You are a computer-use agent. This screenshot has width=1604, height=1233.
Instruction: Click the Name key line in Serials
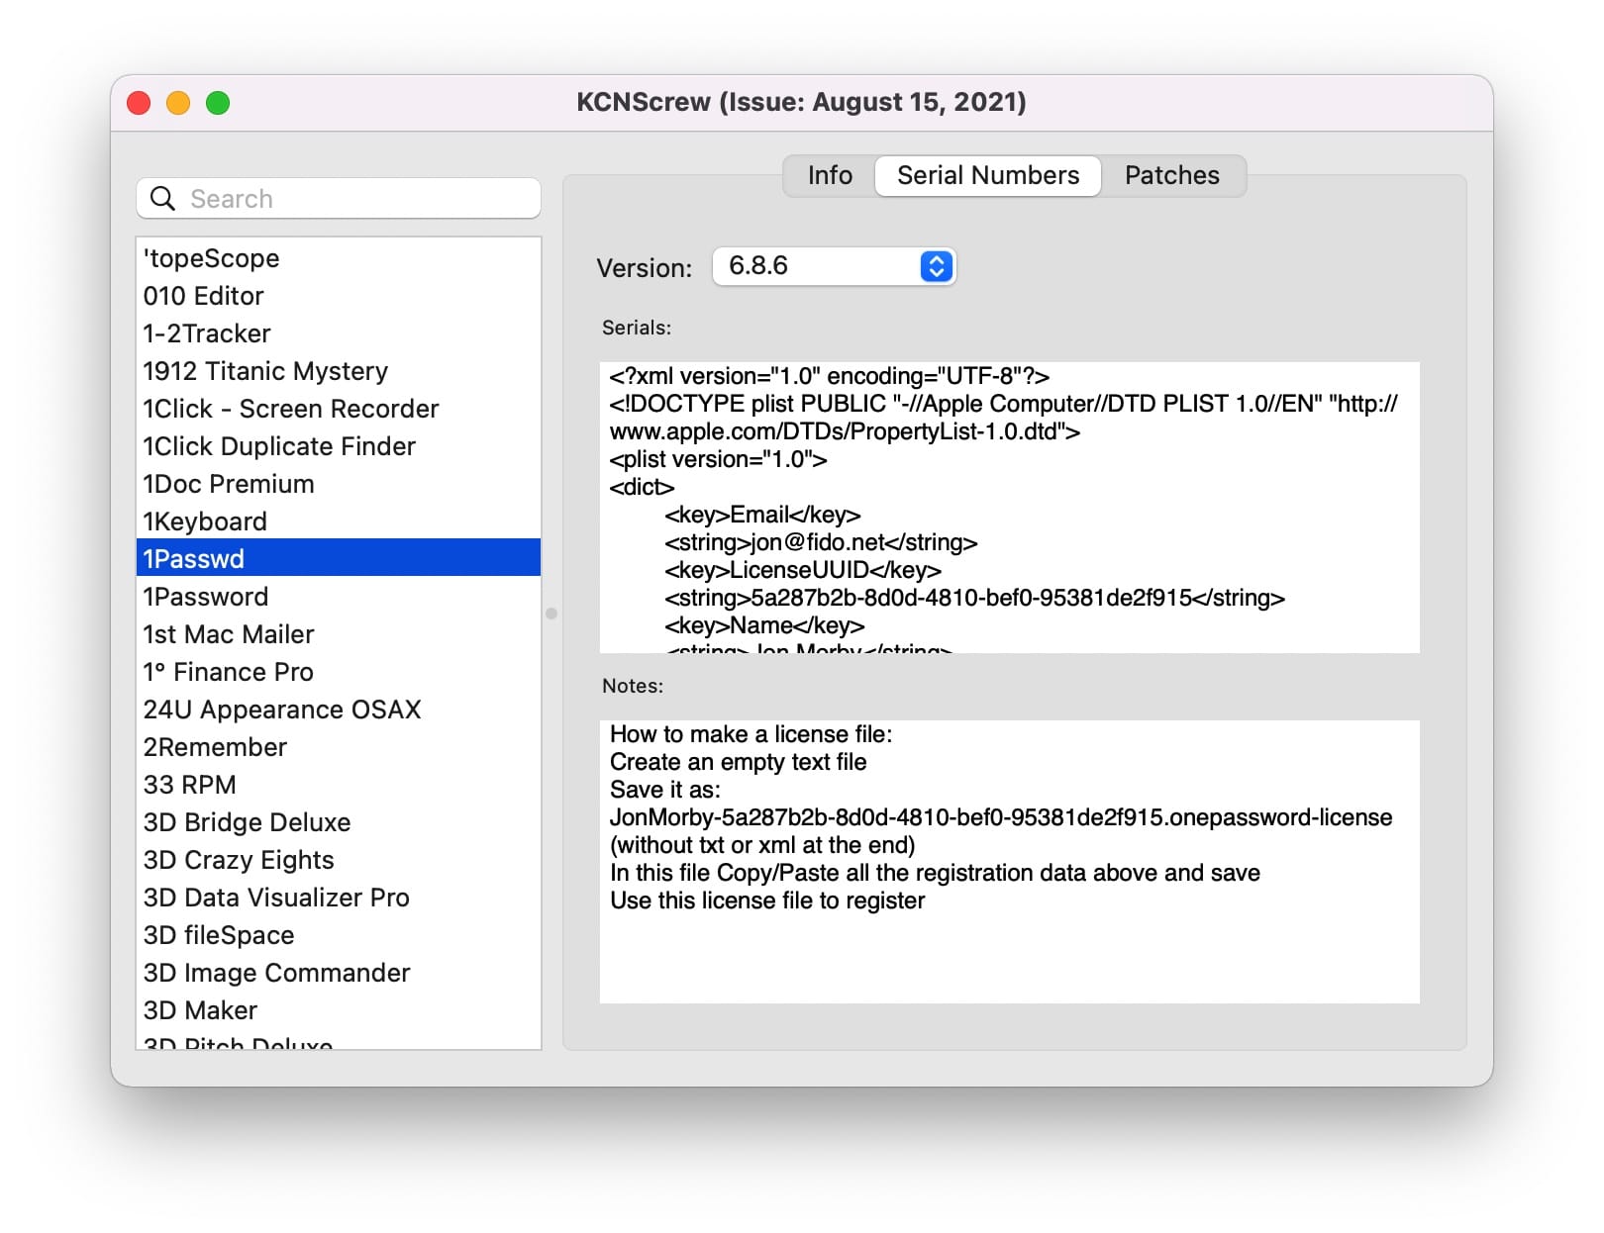[x=764, y=625]
